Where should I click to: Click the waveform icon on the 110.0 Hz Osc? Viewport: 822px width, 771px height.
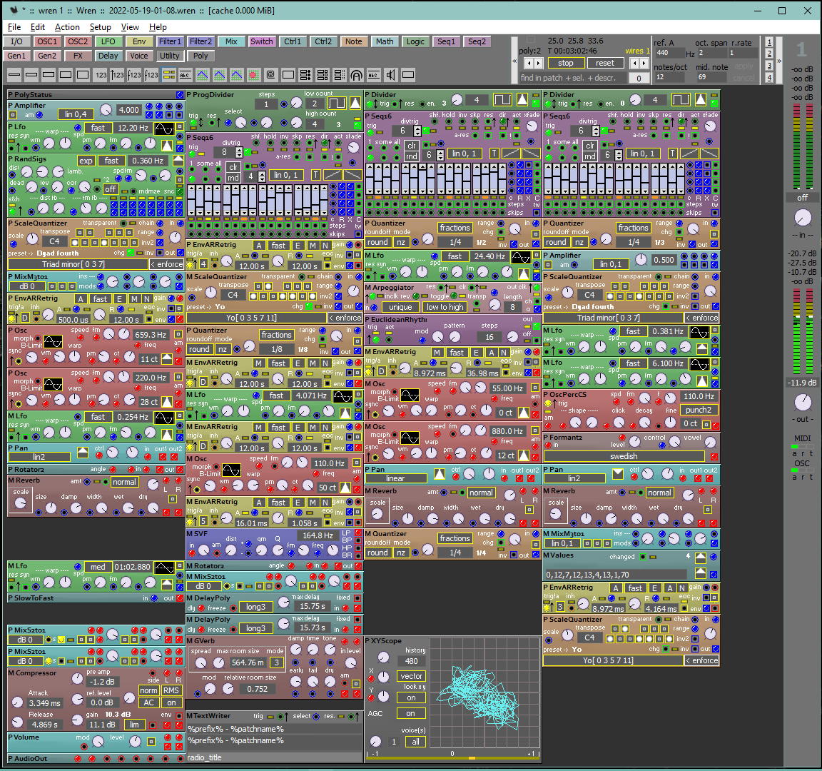[231, 470]
